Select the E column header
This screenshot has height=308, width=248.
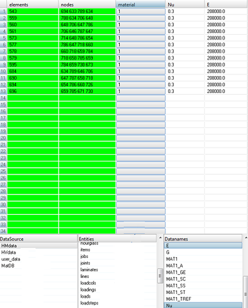226,5
